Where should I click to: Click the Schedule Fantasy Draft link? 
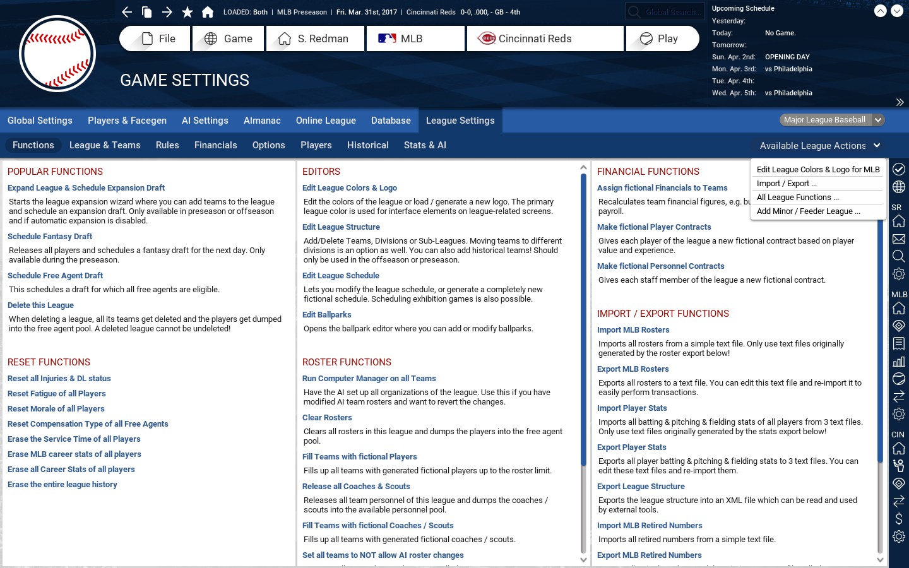[50, 237]
